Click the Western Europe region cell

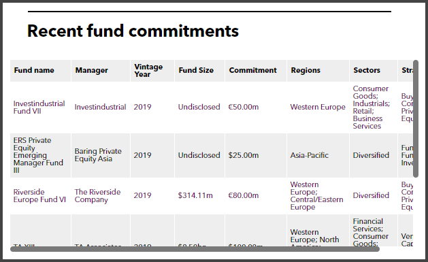[x=318, y=107]
